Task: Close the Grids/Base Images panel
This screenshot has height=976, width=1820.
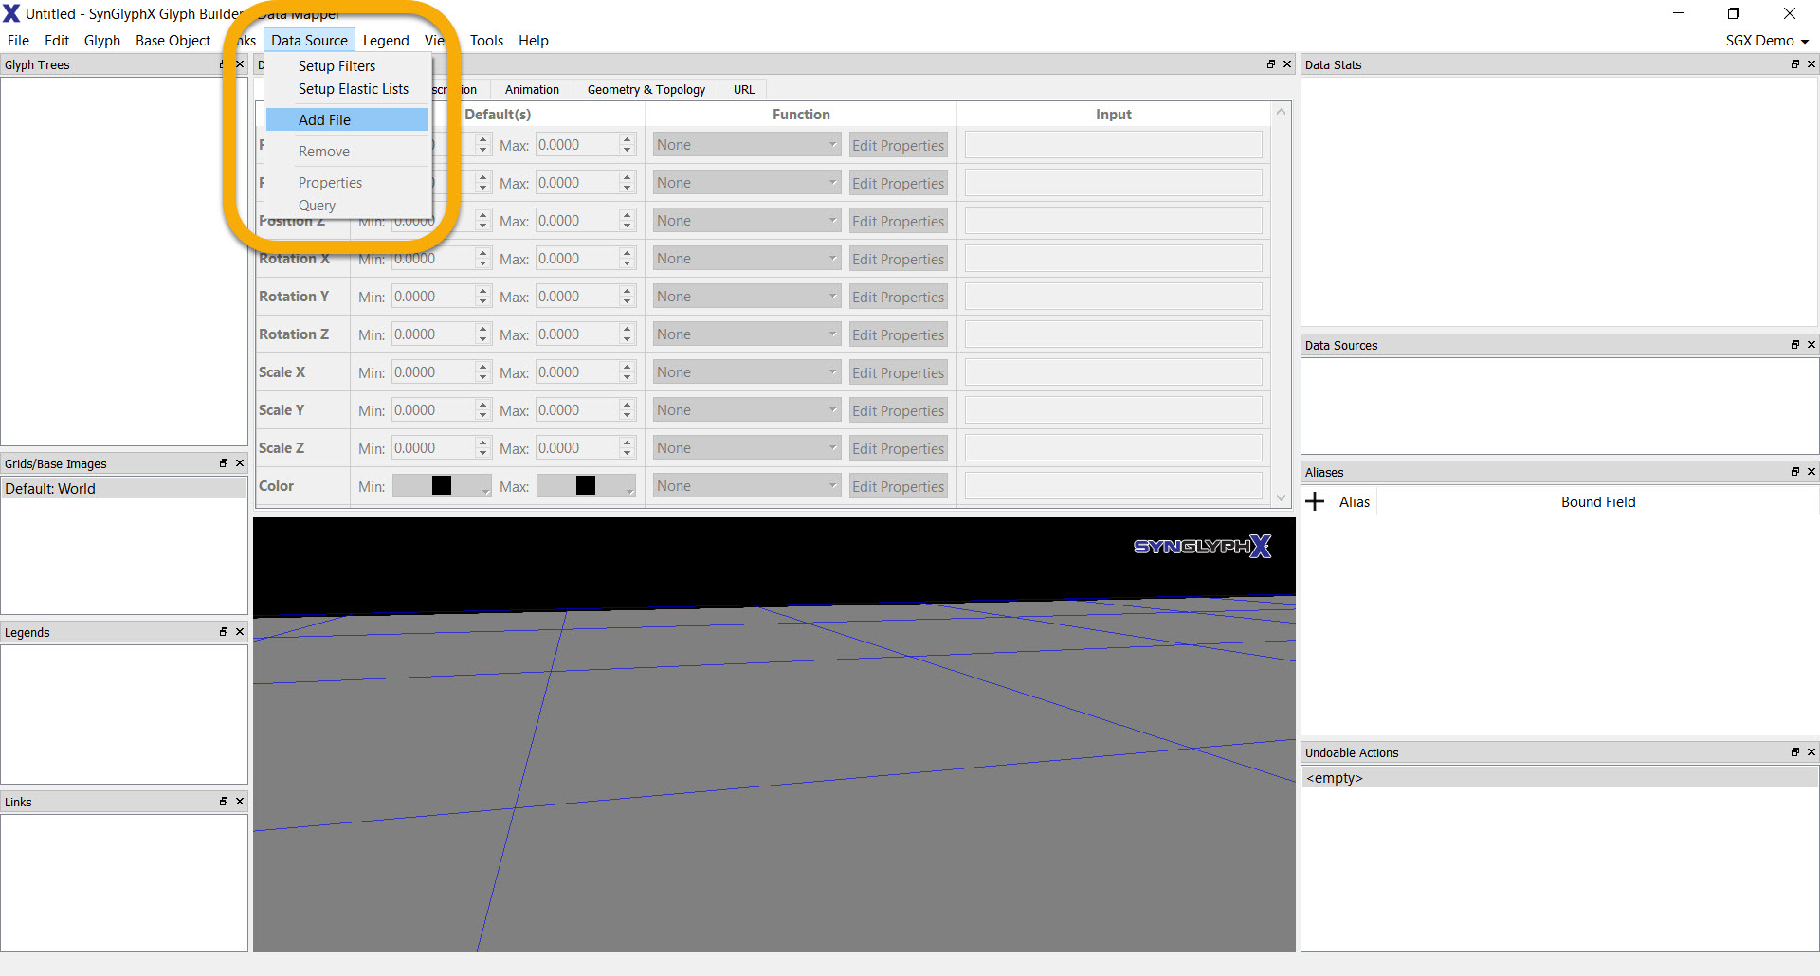Action: (240, 463)
